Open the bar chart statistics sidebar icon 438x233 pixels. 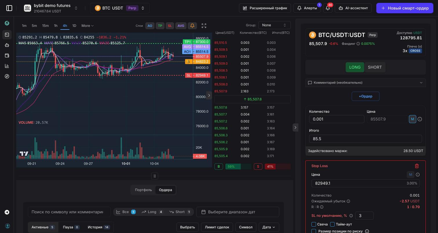pos(7,66)
